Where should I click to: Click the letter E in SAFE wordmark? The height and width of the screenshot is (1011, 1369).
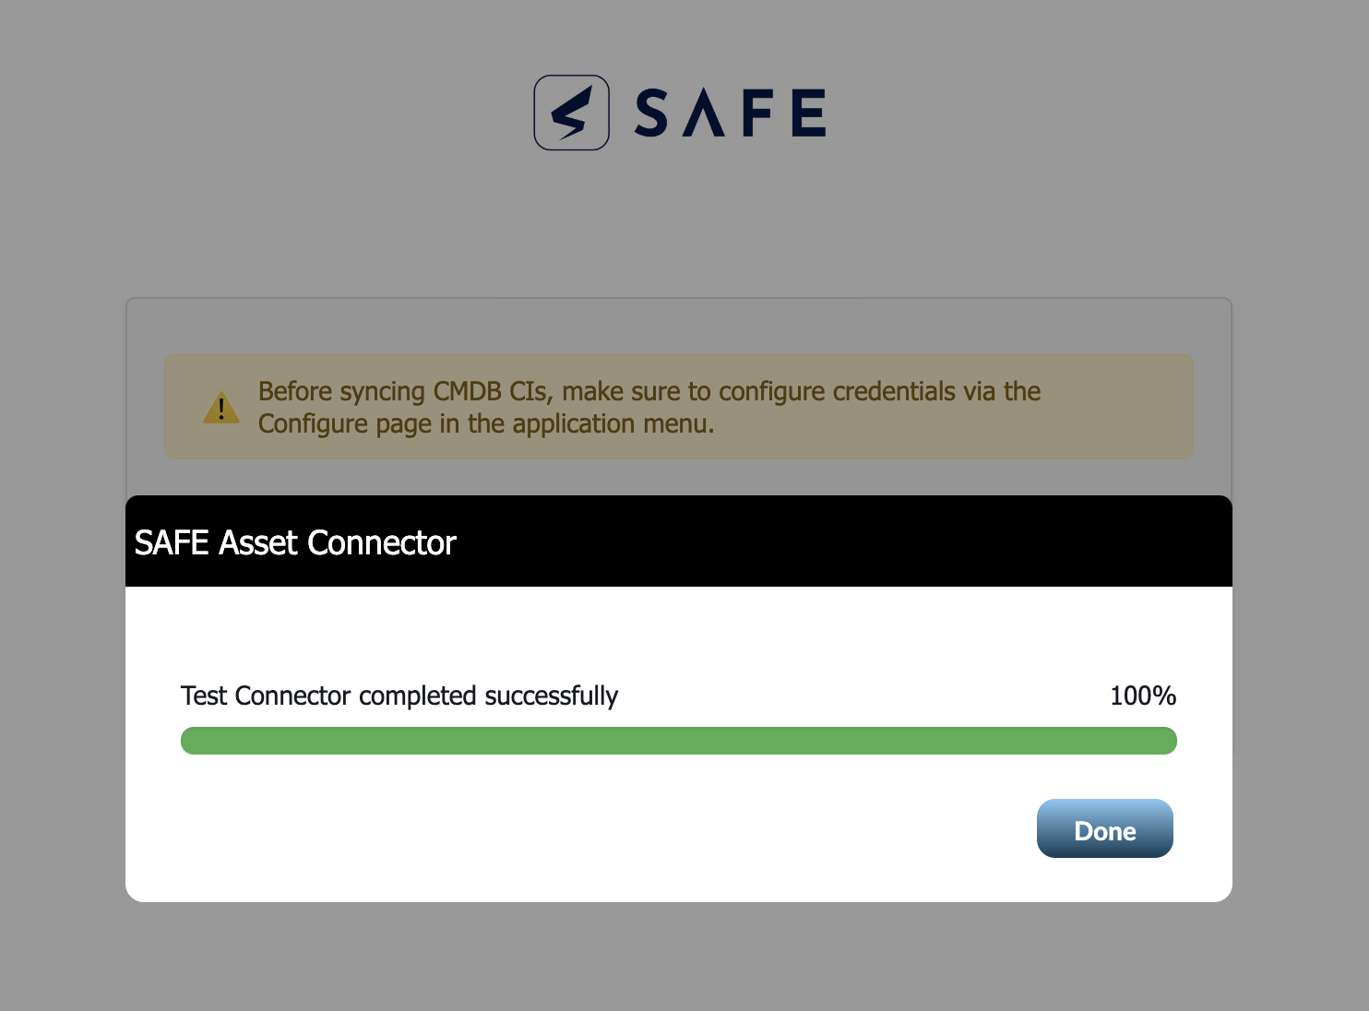click(809, 113)
